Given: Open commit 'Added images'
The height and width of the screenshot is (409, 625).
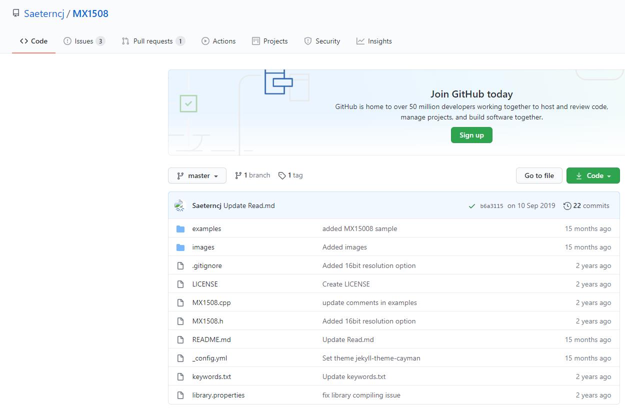Looking at the screenshot, I should click(x=344, y=247).
